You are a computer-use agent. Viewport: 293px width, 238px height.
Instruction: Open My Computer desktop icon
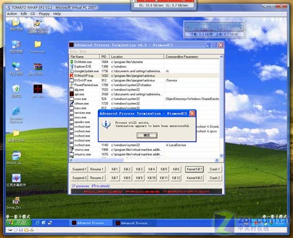(x=16, y=45)
